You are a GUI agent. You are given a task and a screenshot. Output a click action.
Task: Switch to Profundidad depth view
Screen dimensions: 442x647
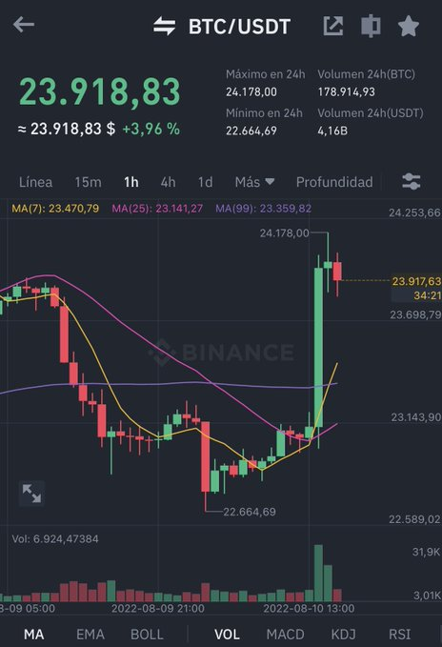click(334, 182)
